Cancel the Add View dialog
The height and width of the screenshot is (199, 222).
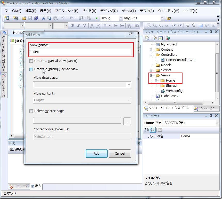coord(120,153)
